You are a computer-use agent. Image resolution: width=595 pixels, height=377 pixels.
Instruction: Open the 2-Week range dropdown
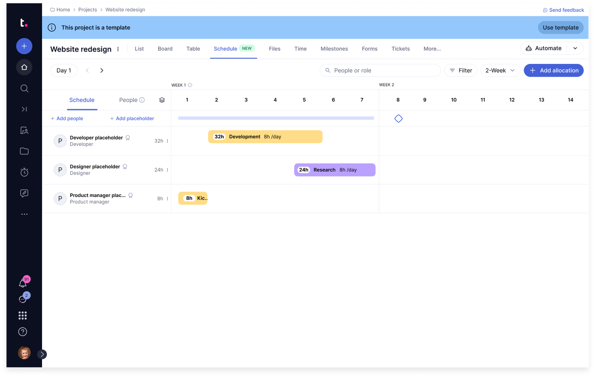click(500, 70)
